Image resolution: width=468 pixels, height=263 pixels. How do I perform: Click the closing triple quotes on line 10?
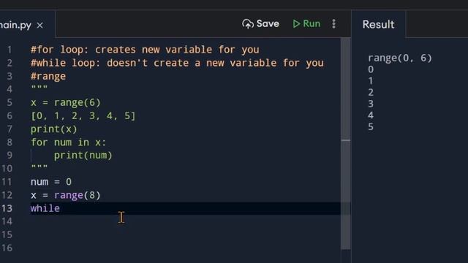pyautogui.click(x=39, y=167)
